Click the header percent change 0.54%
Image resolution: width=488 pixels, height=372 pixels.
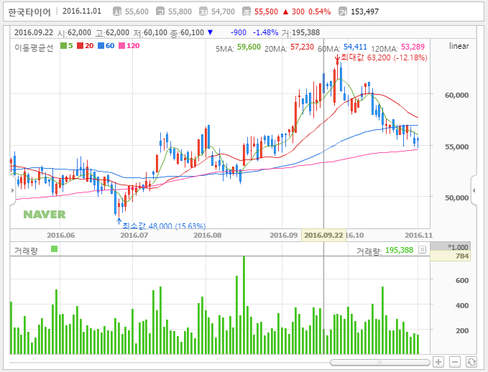tap(320, 11)
